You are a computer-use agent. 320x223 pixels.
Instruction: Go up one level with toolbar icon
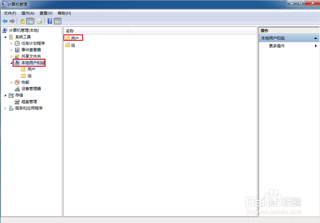pyautogui.click(x=22, y=21)
